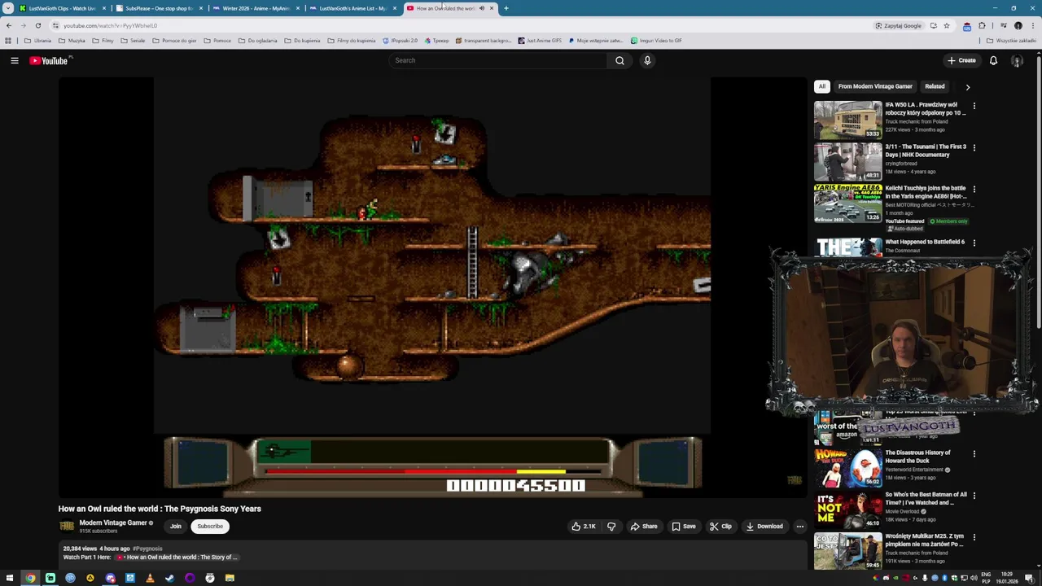1042x586 pixels.
Task: Click the Subscribe button
Action: 209,526
